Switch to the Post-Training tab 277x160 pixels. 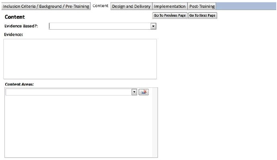click(x=202, y=6)
